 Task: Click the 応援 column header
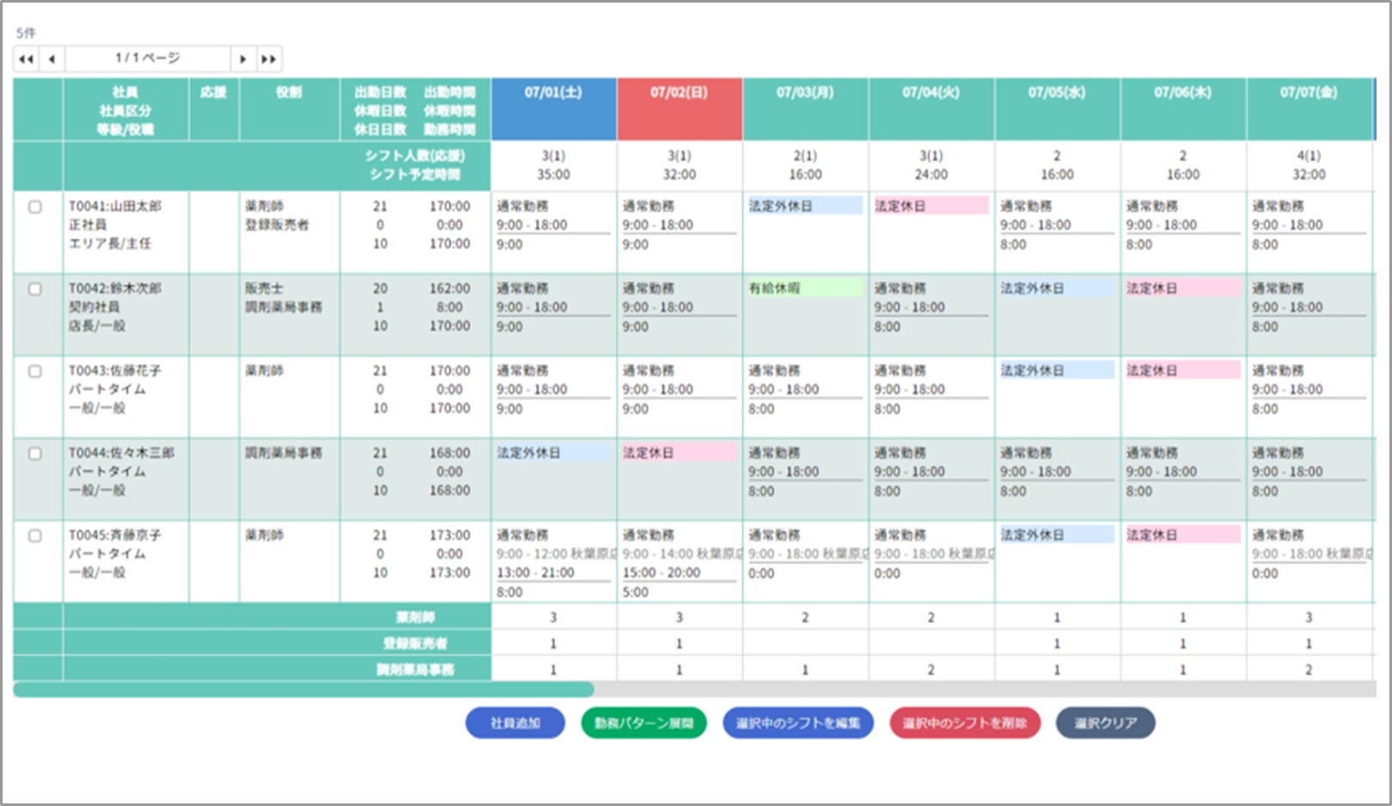(x=214, y=109)
